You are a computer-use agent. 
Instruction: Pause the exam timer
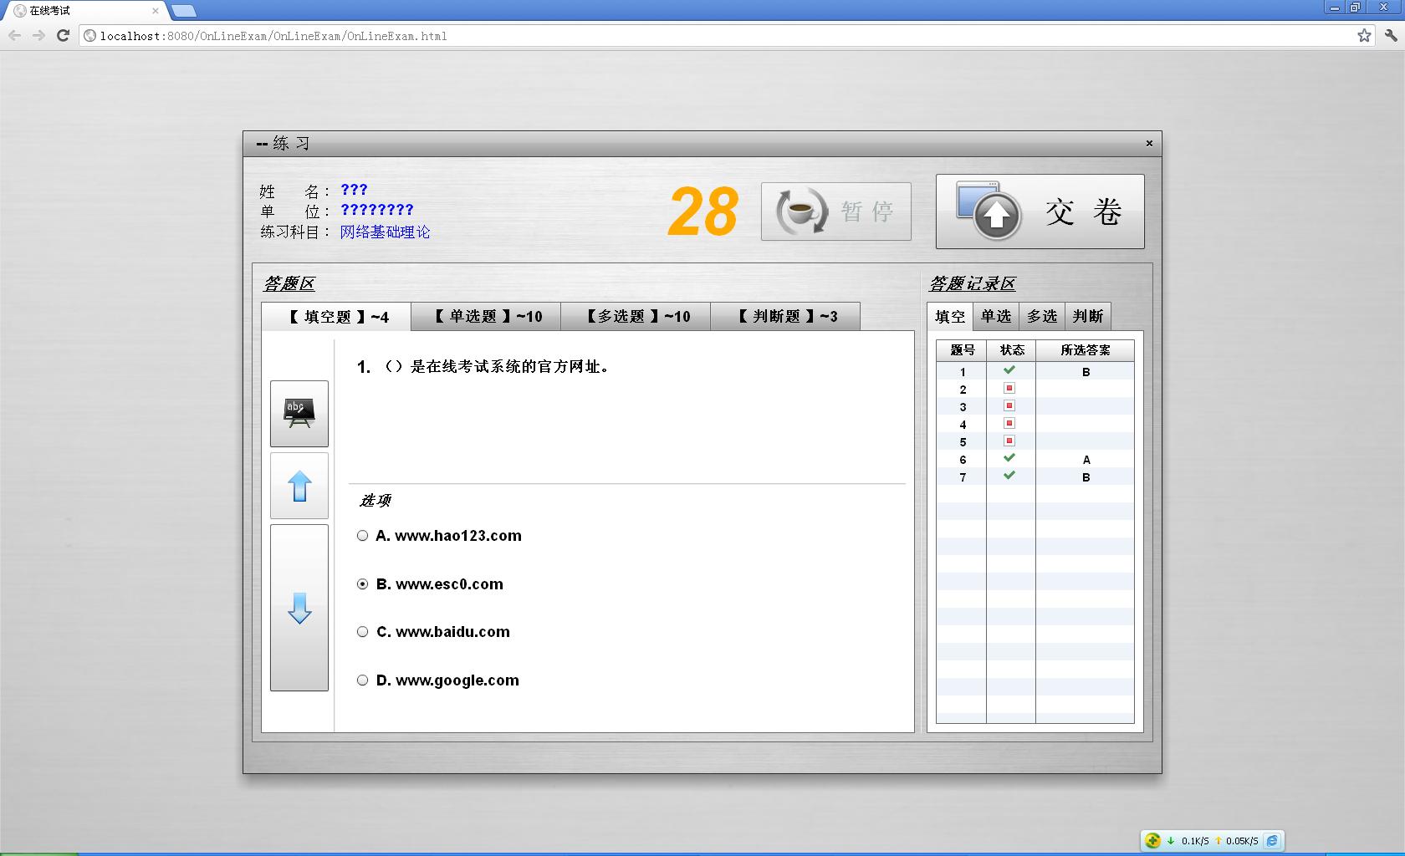pyautogui.click(x=835, y=211)
